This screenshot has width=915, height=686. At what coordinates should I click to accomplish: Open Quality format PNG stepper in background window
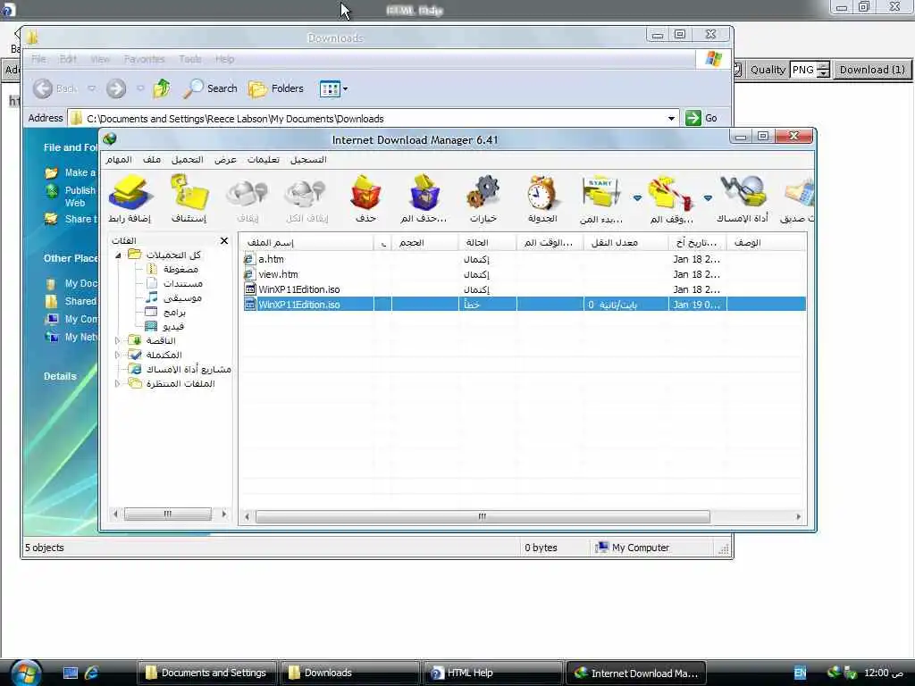[823, 70]
